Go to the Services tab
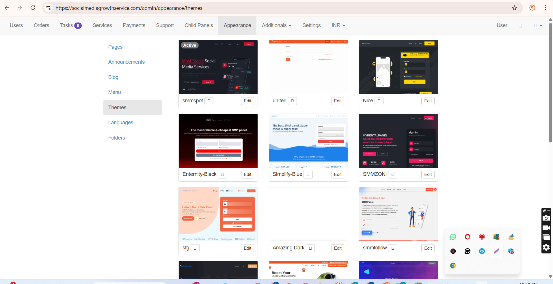553x284 pixels. click(x=102, y=25)
